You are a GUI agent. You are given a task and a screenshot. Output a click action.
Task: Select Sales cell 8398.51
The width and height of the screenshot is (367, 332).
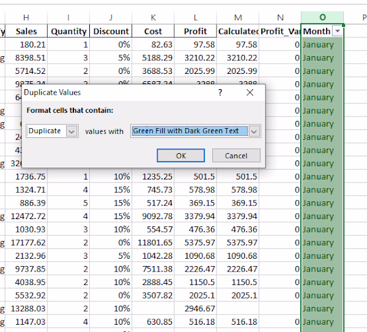(26, 57)
